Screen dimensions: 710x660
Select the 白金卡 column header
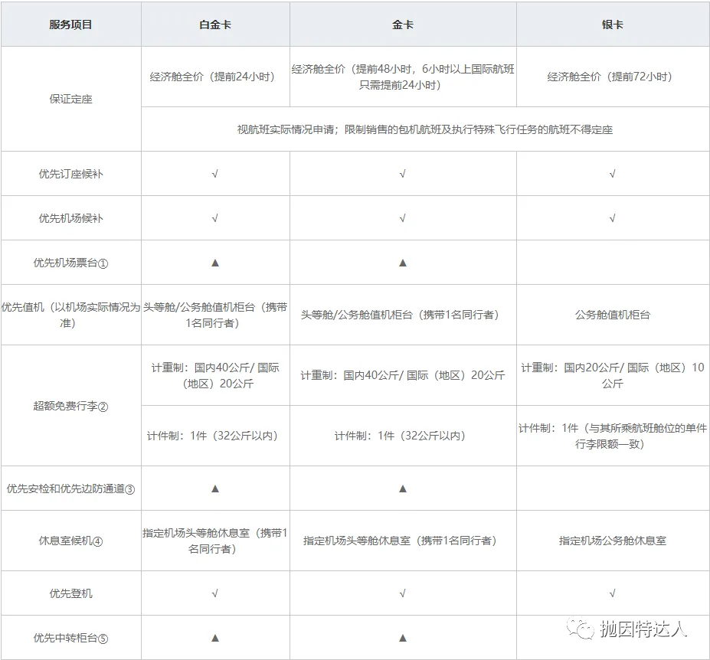click(215, 25)
